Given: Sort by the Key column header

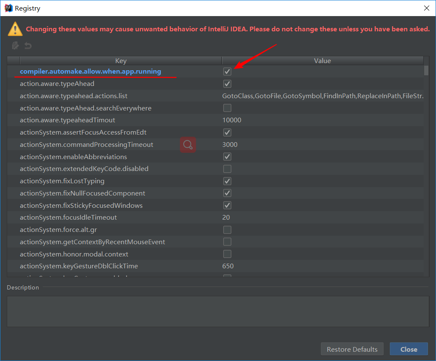Looking at the screenshot, I should (x=121, y=61).
